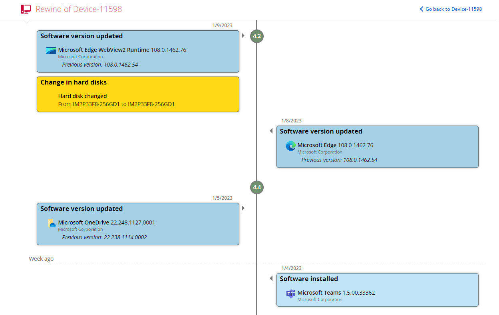Click the Microsoft Edge browser icon
The image size is (499, 315).
pos(291,146)
